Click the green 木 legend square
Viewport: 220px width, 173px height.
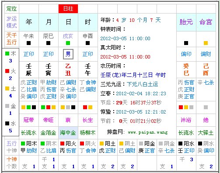(x=7, y=53)
